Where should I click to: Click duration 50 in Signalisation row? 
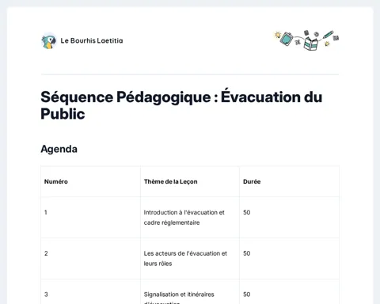click(x=247, y=294)
